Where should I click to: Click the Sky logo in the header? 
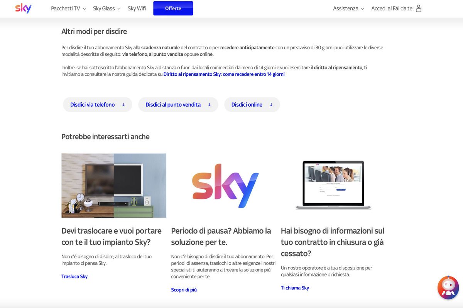23,8
